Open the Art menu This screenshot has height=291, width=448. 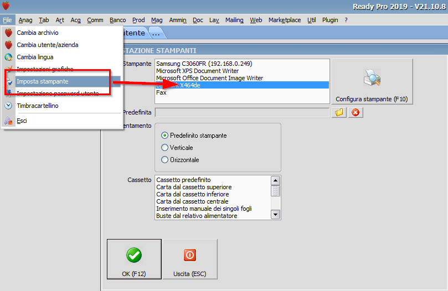point(60,20)
